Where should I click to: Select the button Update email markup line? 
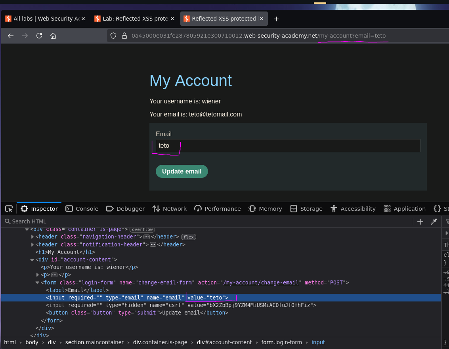coord(137,313)
